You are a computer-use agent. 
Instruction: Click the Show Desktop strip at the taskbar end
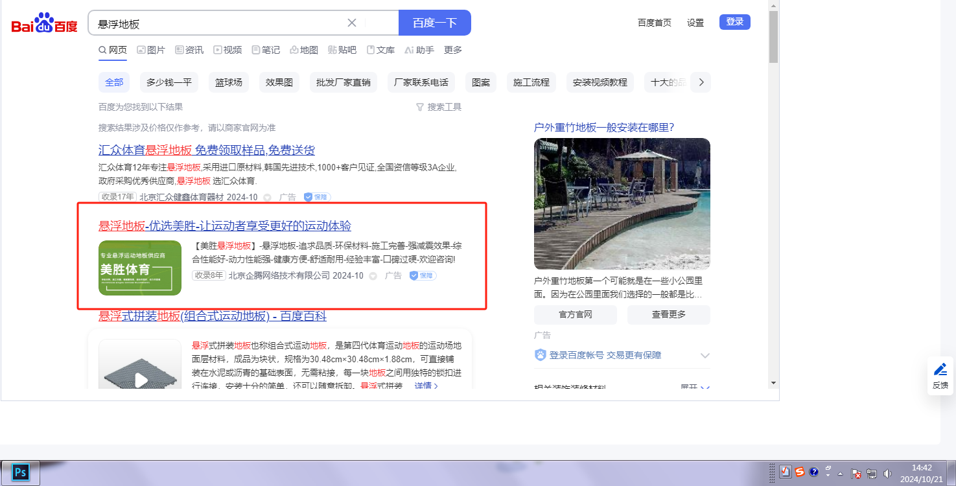pos(951,472)
